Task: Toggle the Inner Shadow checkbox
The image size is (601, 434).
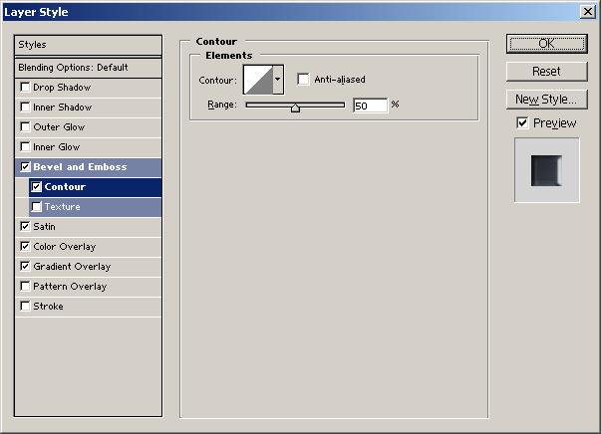Action: 25,108
